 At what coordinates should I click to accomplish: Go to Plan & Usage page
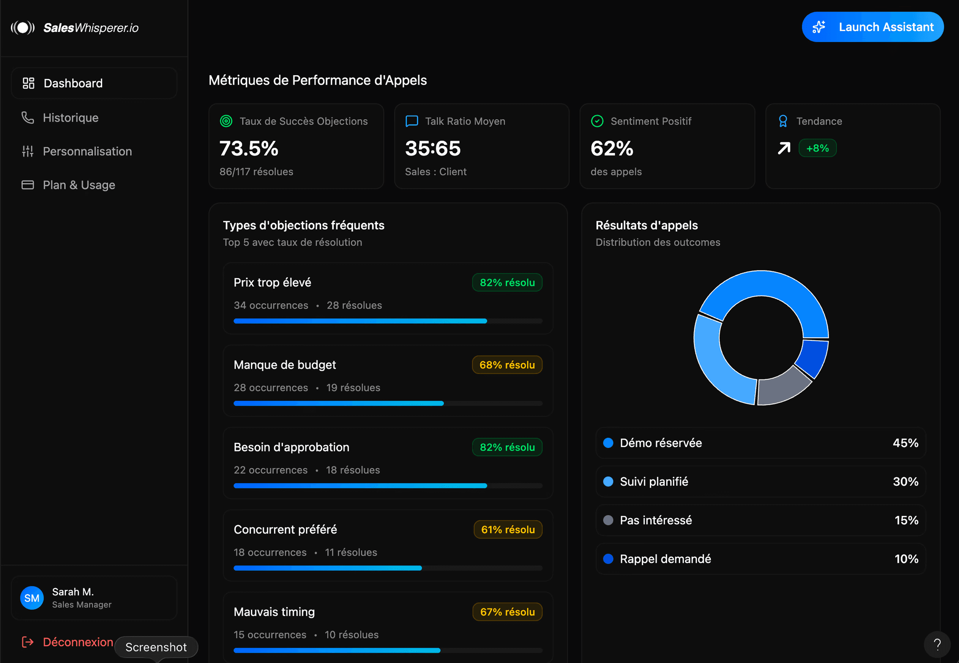tap(79, 185)
